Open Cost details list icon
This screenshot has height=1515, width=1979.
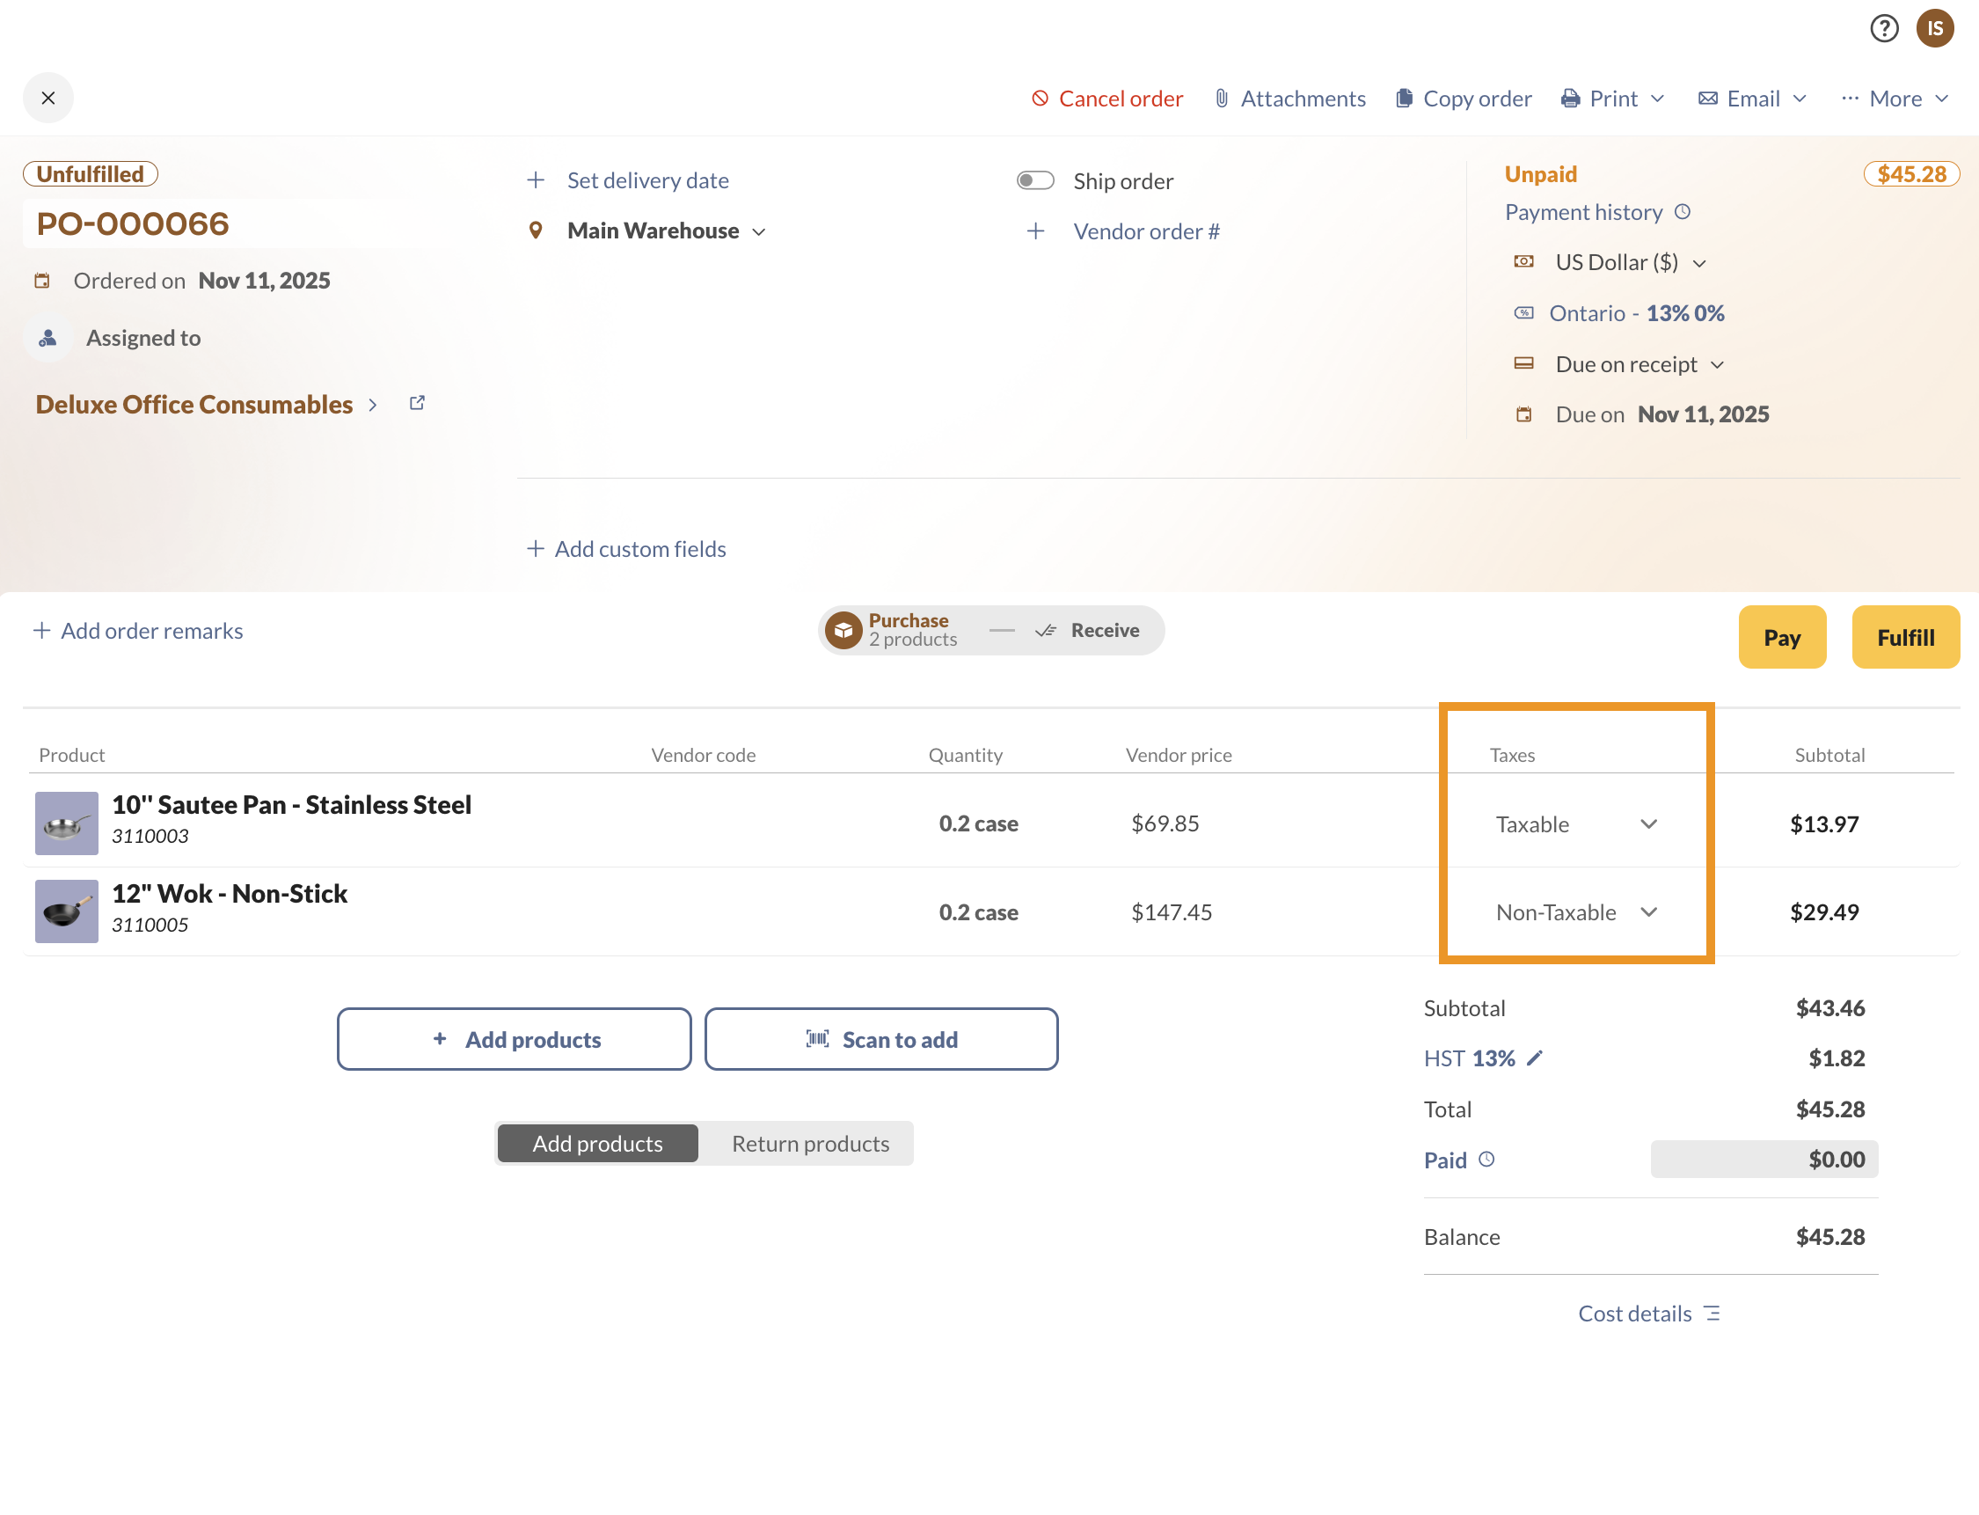(1712, 1314)
